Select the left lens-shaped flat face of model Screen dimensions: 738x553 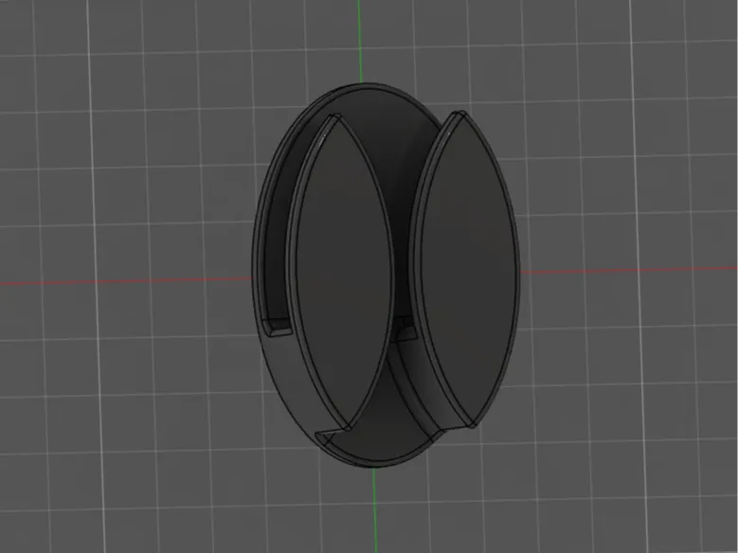click(x=344, y=271)
